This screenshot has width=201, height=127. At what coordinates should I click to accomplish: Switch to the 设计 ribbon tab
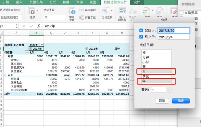tap(137, 2)
